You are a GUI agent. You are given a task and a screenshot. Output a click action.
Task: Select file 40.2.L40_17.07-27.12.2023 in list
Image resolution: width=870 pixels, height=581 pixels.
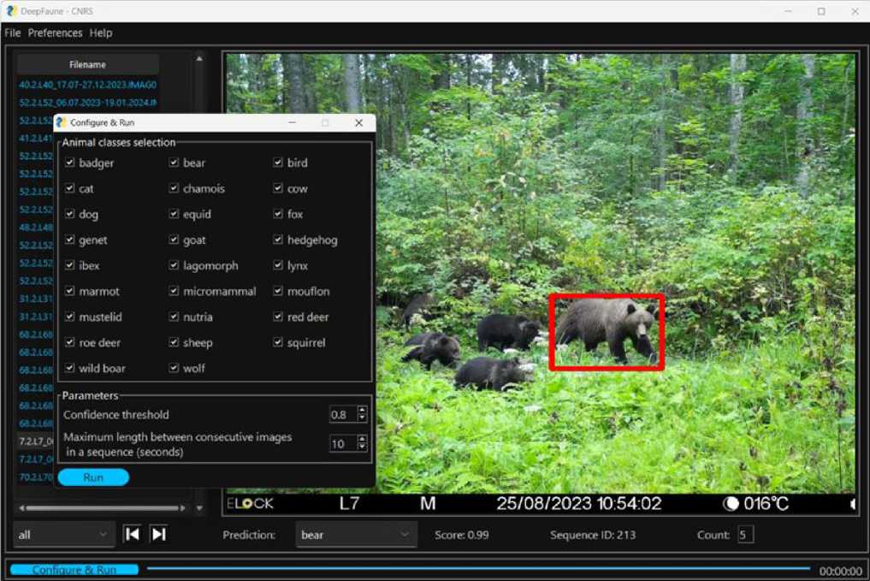click(x=87, y=85)
